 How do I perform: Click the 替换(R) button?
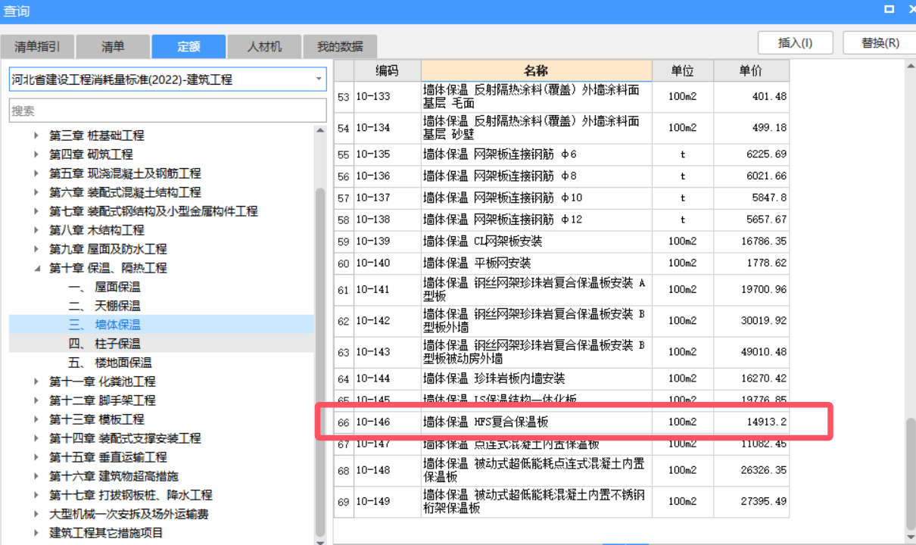(880, 42)
